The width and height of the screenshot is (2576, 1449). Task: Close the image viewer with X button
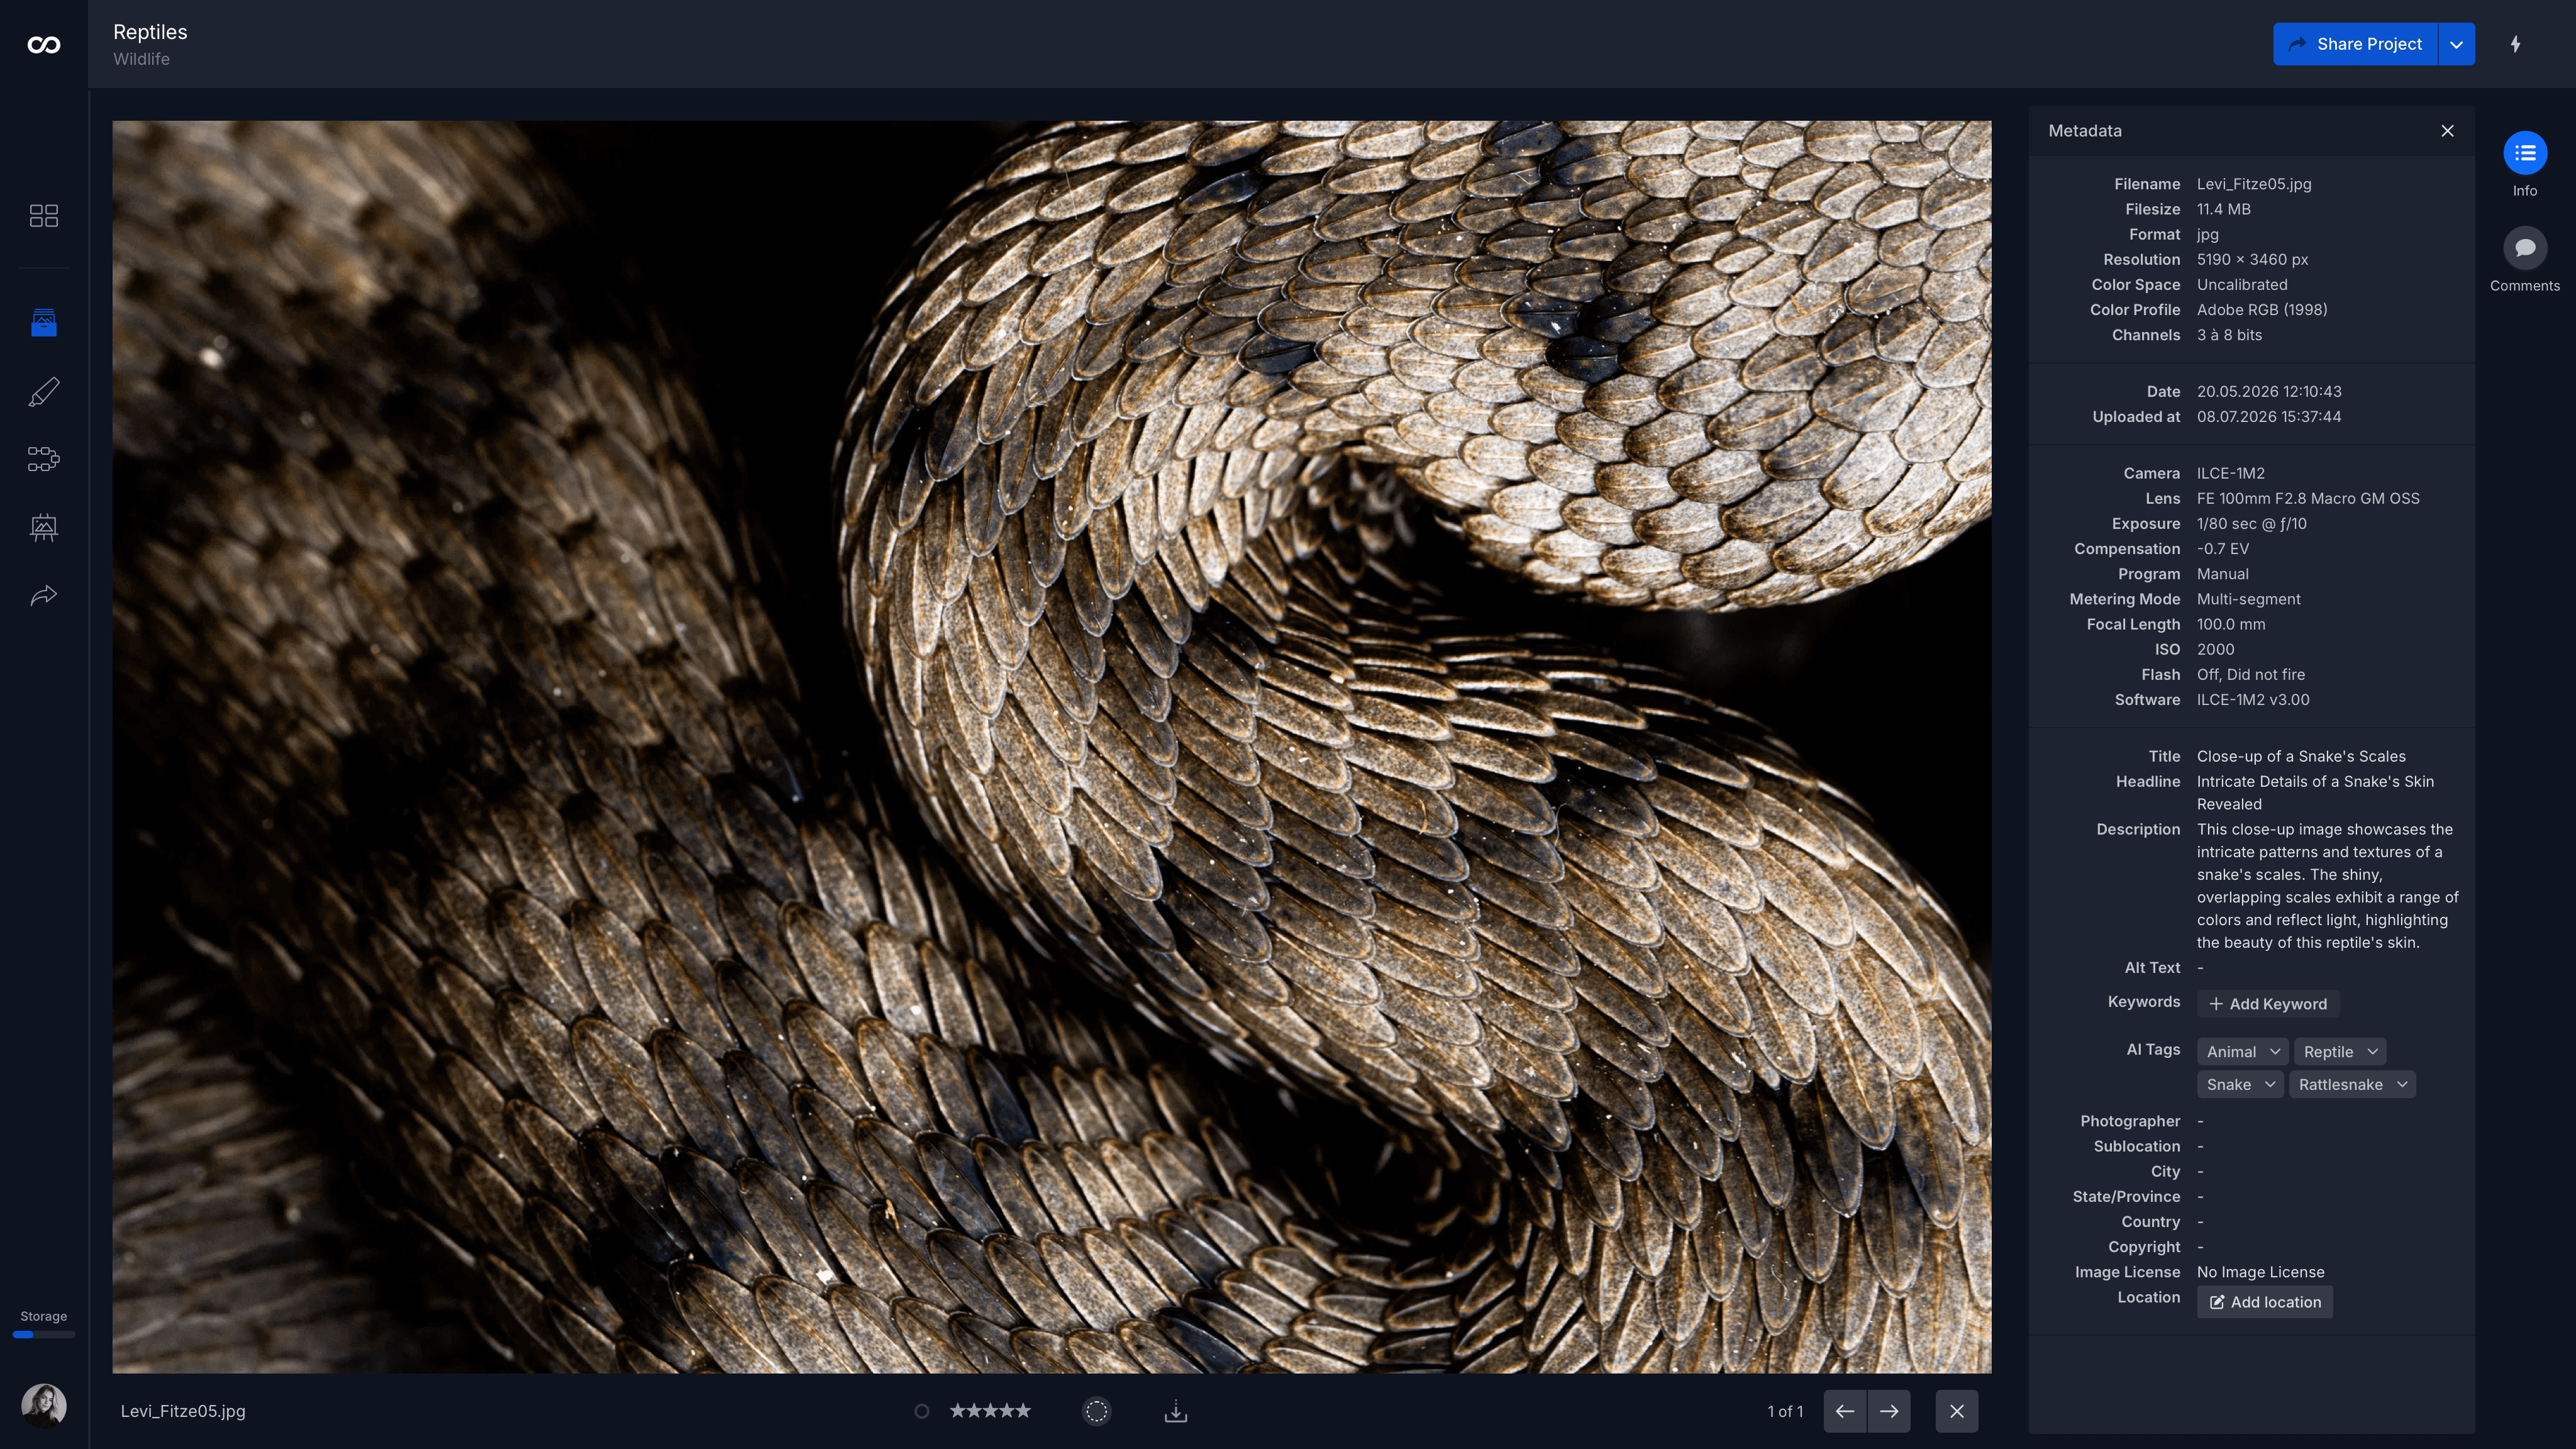point(1957,1411)
